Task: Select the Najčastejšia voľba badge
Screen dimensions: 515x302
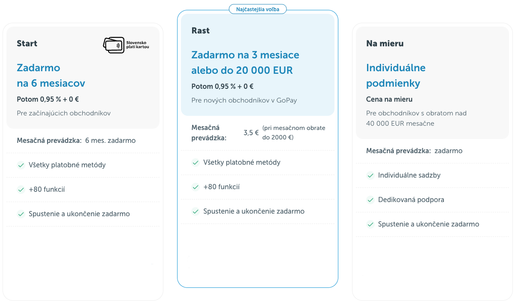Action: (x=258, y=9)
